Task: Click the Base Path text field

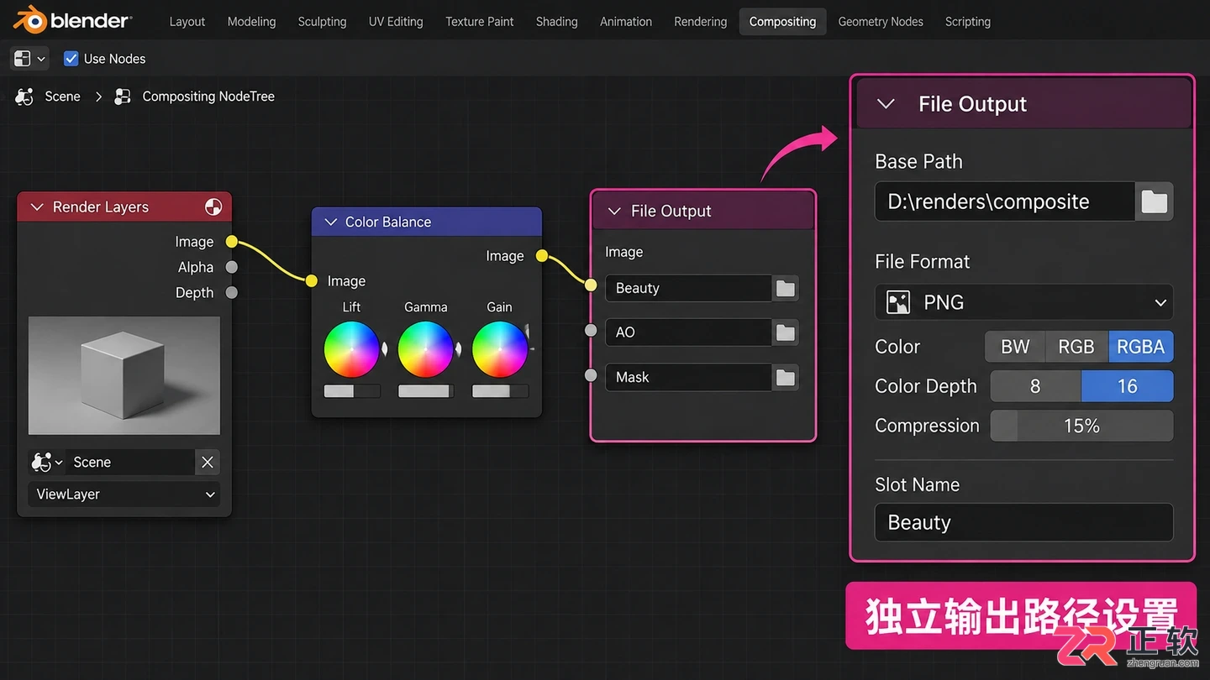Action: (1005, 201)
